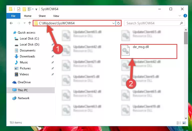
Task: Minimize the SysWOW64 window
Action: pos(160,9)
